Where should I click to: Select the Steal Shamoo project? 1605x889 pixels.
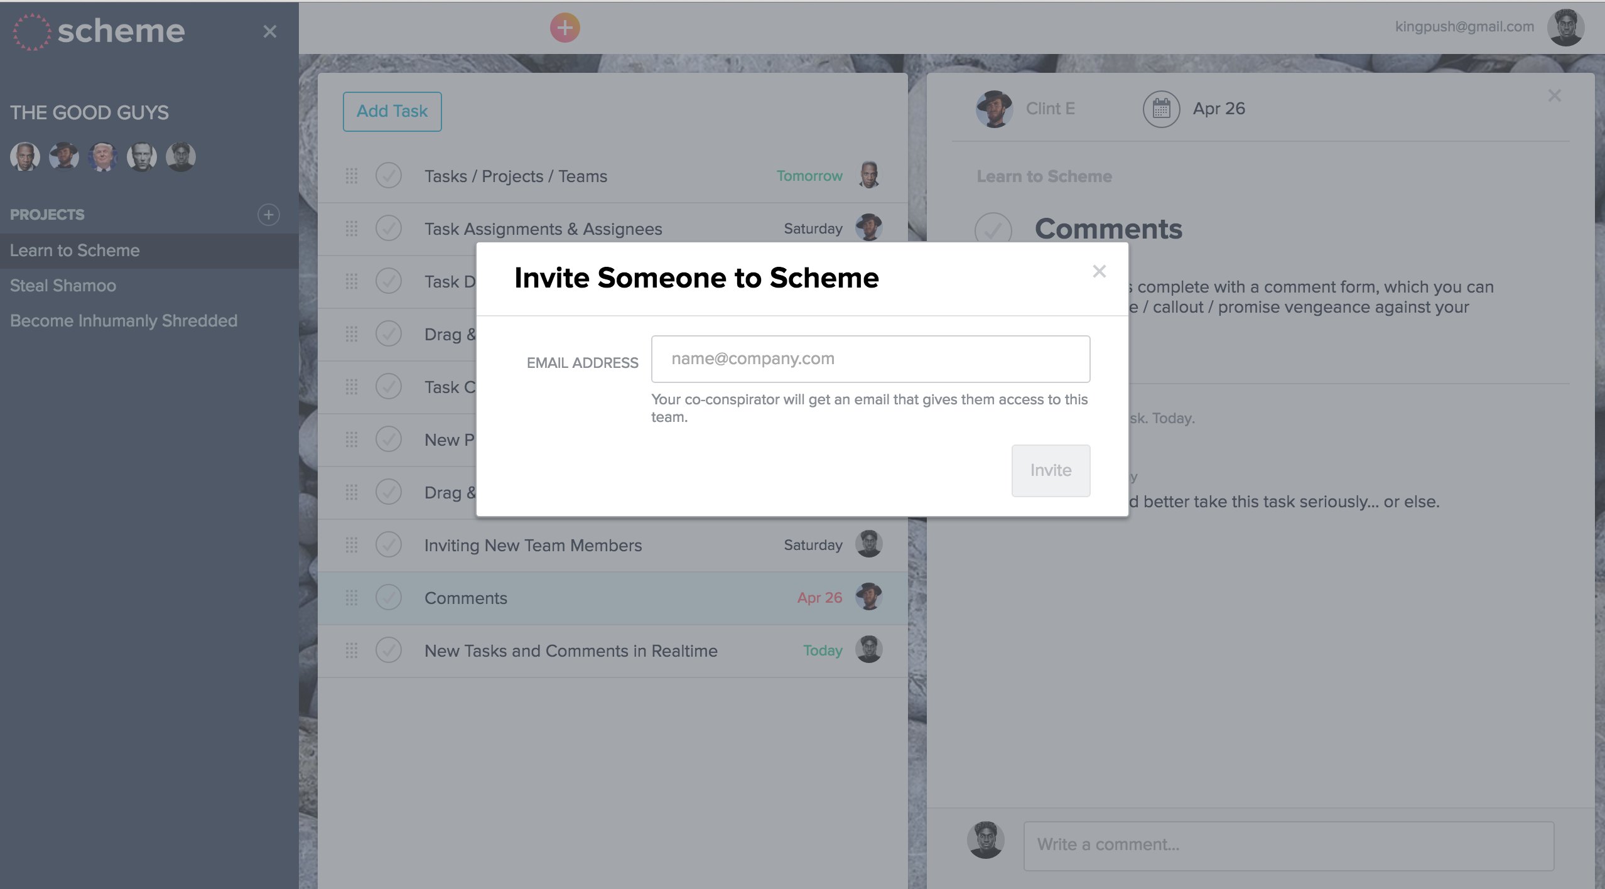pos(62,284)
